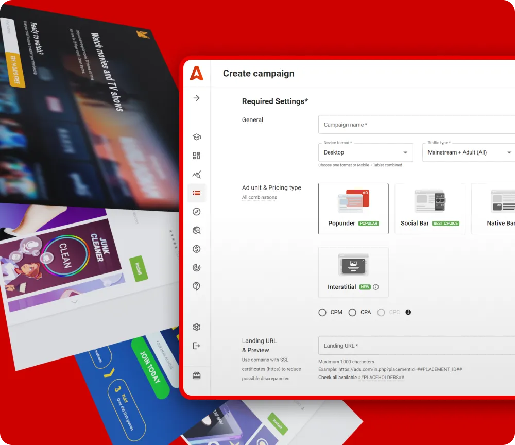Open the settings gear icon
The height and width of the screenshot is (445, 515).
point(196,327)
